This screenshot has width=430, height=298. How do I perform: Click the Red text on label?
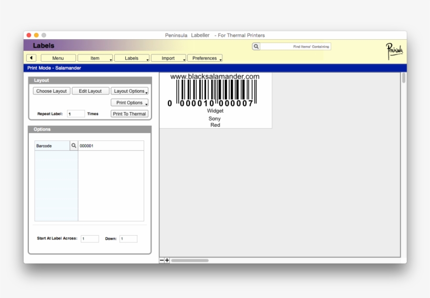pos(216,125)
